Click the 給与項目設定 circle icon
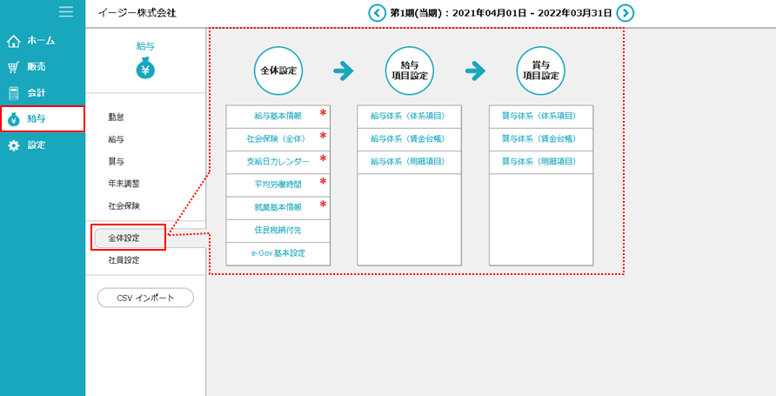776x396 pixels. [409, 70]
